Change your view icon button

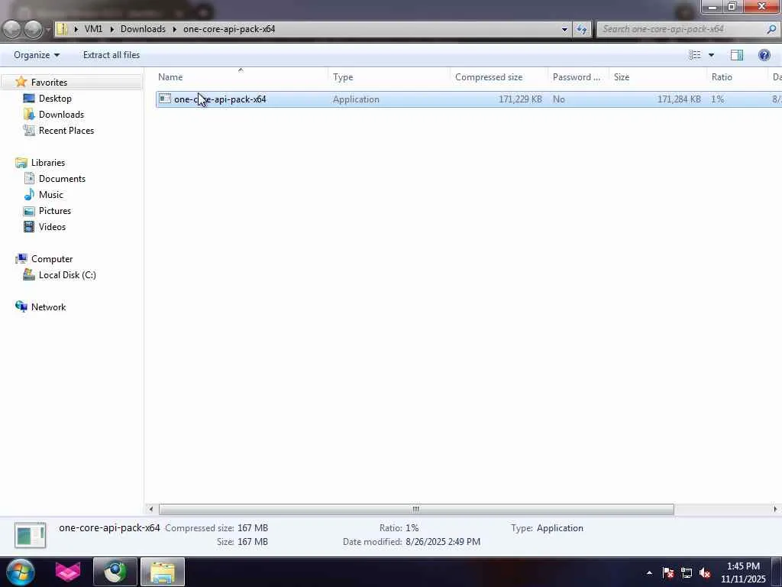coord(695,55)
